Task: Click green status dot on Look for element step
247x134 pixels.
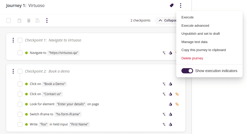Action: click(26, 104)
